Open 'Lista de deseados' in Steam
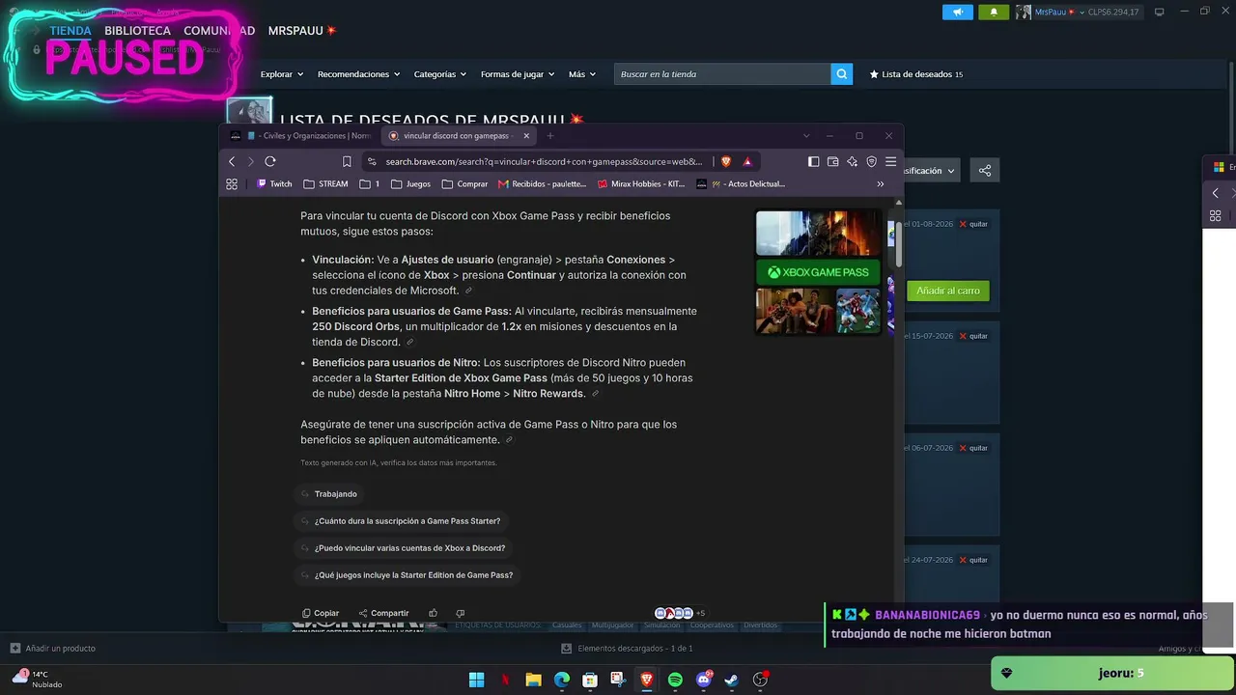 click(916, 74)
